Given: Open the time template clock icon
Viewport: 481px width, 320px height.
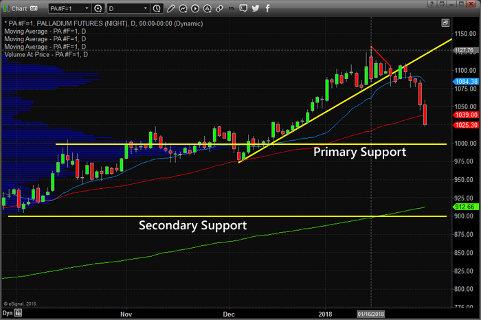Looking at the screenshot, I should pyautogui.click(x=157, y=8).
